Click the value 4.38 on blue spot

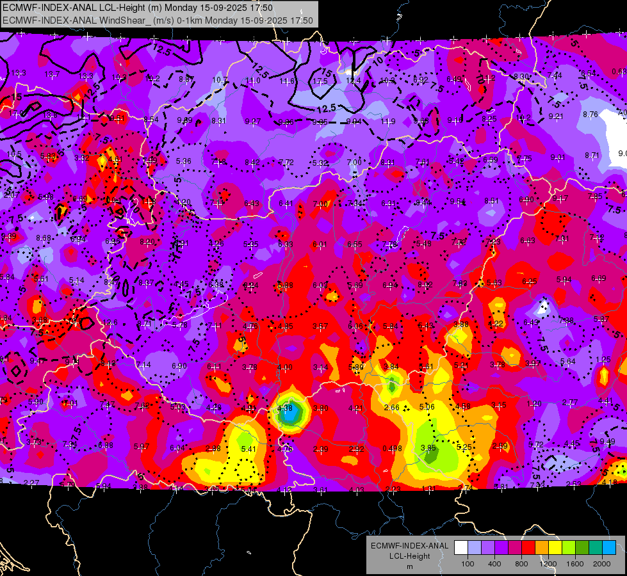point(285,408)
